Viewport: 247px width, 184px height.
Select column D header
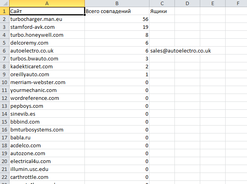point(187,3)
